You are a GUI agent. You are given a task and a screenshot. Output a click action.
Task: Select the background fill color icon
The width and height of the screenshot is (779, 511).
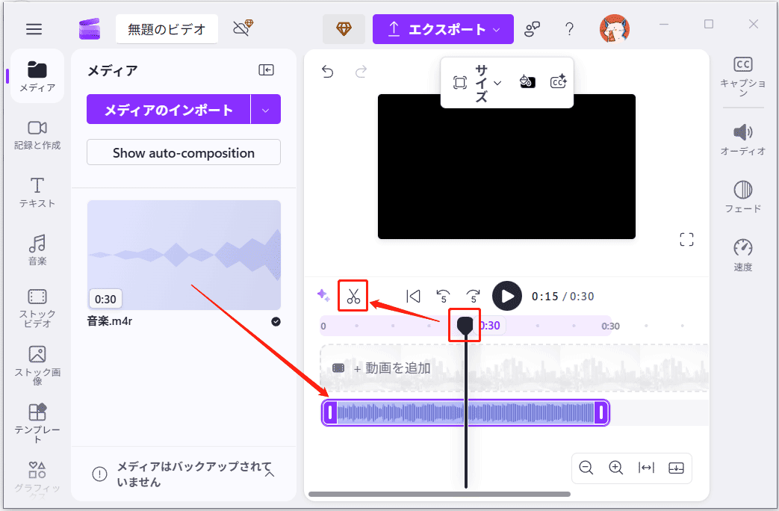pyautogui.click(x=527, y=82)
